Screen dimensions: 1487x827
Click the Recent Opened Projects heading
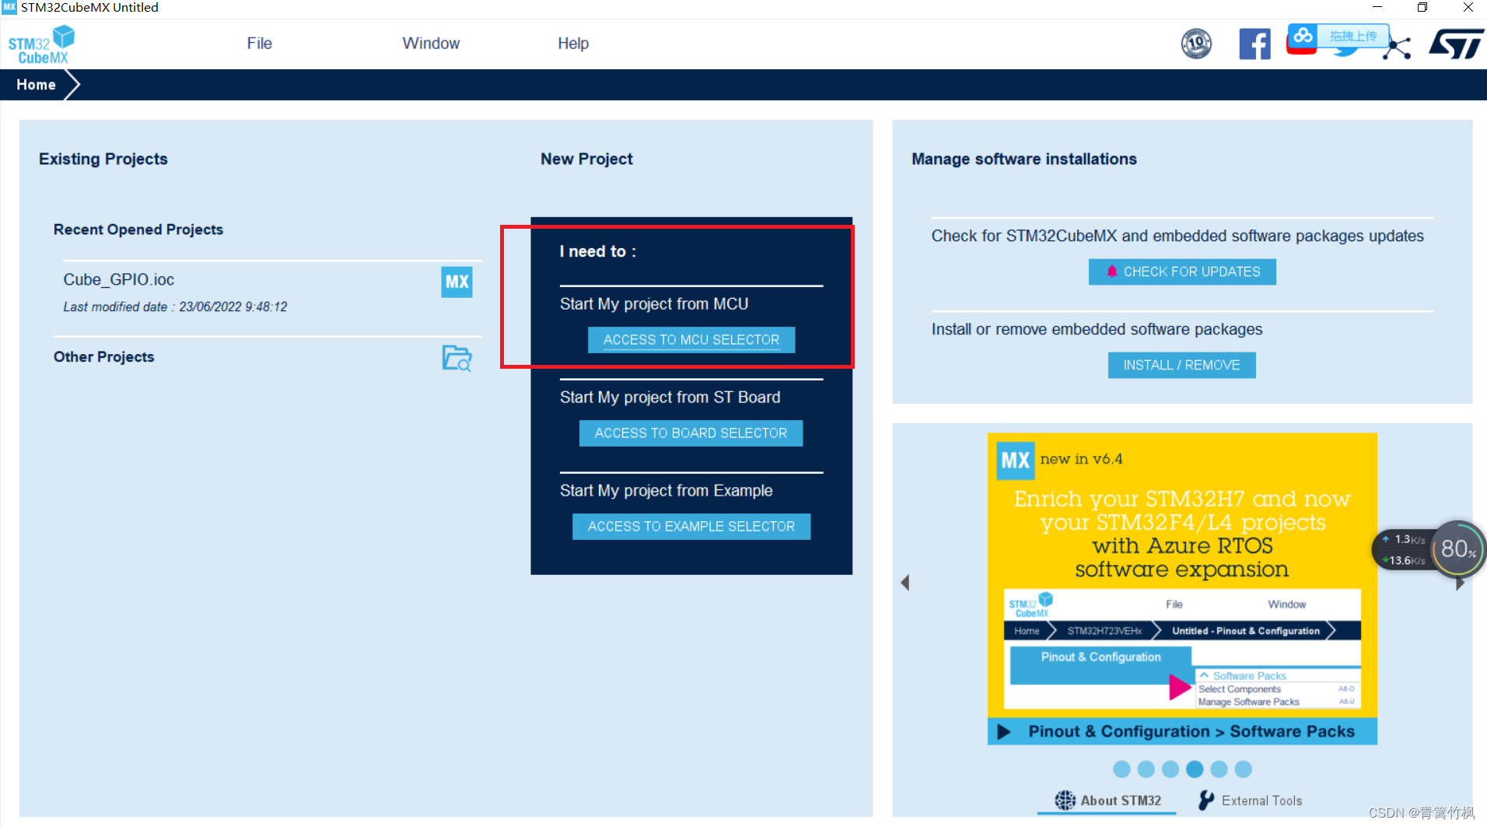pyautogui.click(x=138, y=230)
